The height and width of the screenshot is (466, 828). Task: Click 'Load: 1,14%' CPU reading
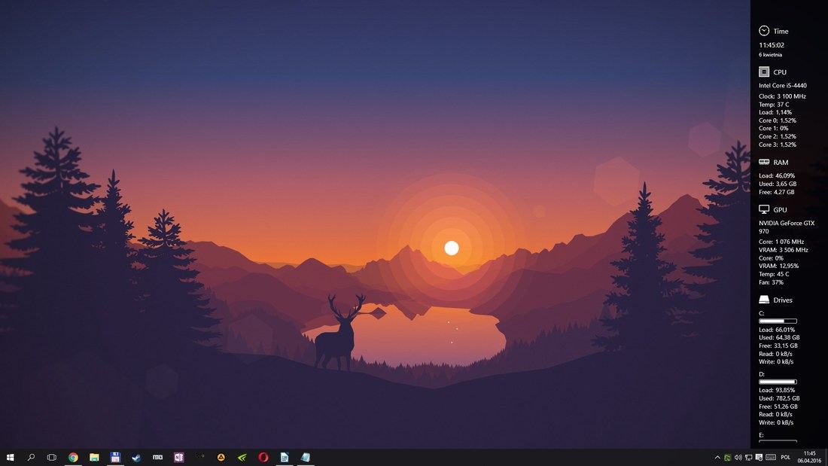[775, 112]
